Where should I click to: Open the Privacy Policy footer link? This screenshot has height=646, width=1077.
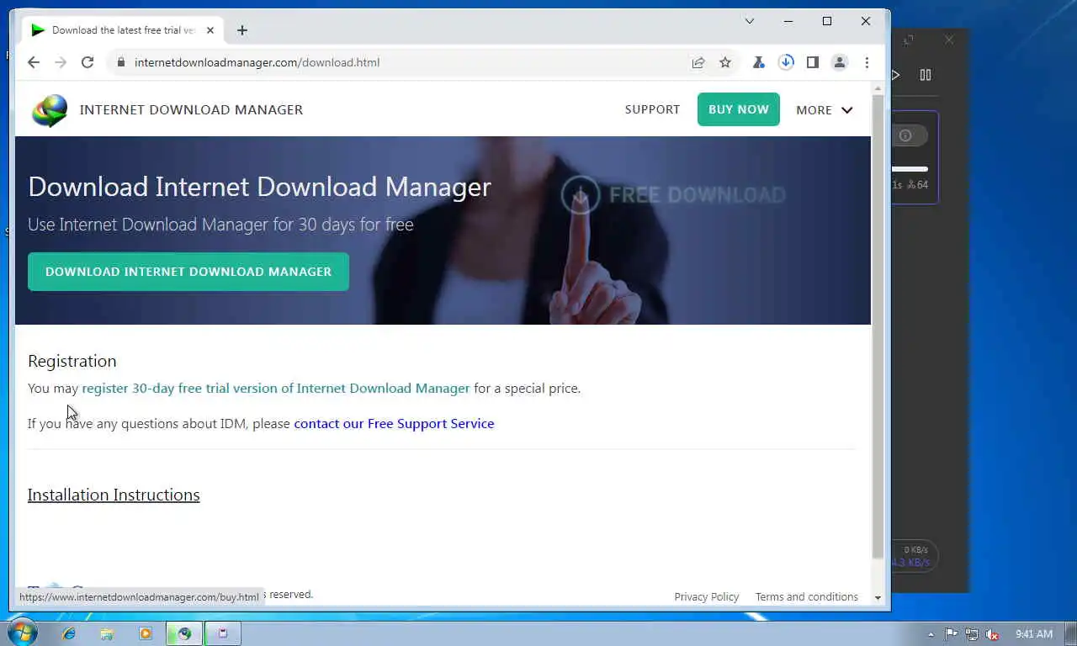pos(707,597)
